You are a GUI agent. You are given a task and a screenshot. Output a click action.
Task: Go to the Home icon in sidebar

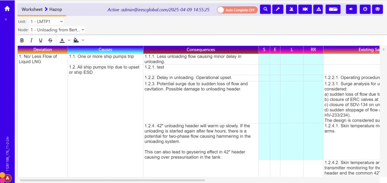[7, 9]
